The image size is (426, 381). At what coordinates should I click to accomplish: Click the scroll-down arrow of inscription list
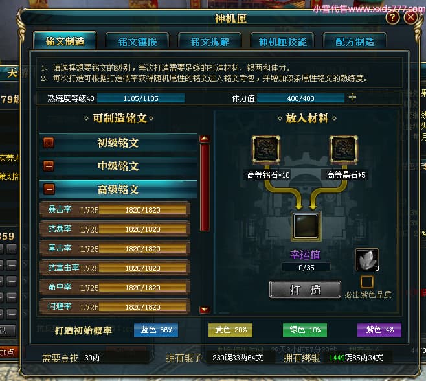(x=205, y=310)
